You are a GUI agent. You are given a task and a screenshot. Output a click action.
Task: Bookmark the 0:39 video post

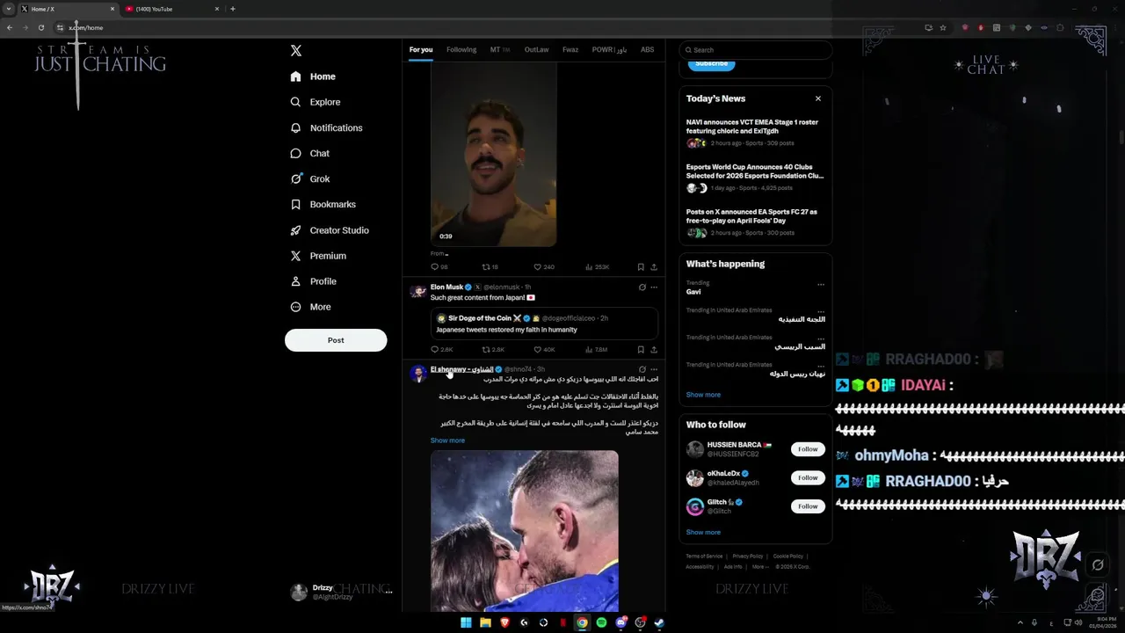pos(641,267)
